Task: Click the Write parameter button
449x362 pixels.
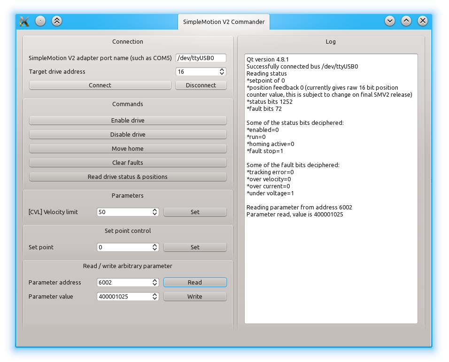Action: point(195,296)
